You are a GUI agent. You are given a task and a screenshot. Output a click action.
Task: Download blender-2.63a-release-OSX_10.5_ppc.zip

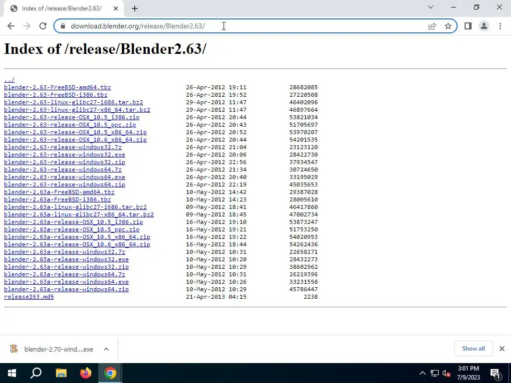click(72, 229)
